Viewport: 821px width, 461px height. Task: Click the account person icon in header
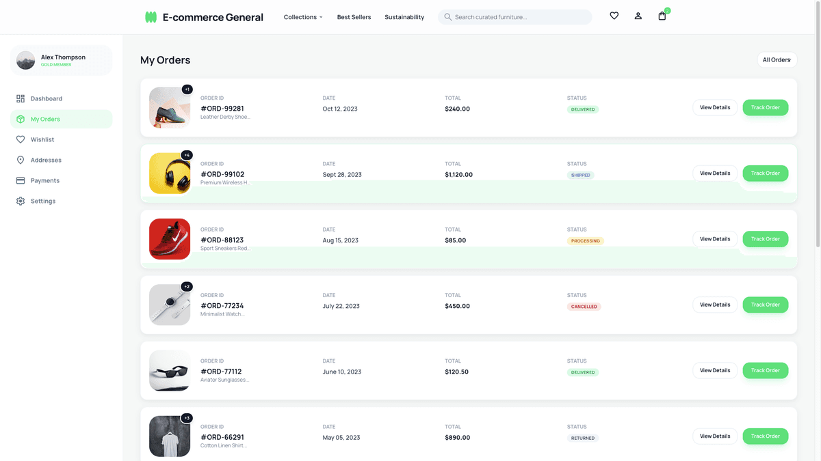tap(638, 15)
